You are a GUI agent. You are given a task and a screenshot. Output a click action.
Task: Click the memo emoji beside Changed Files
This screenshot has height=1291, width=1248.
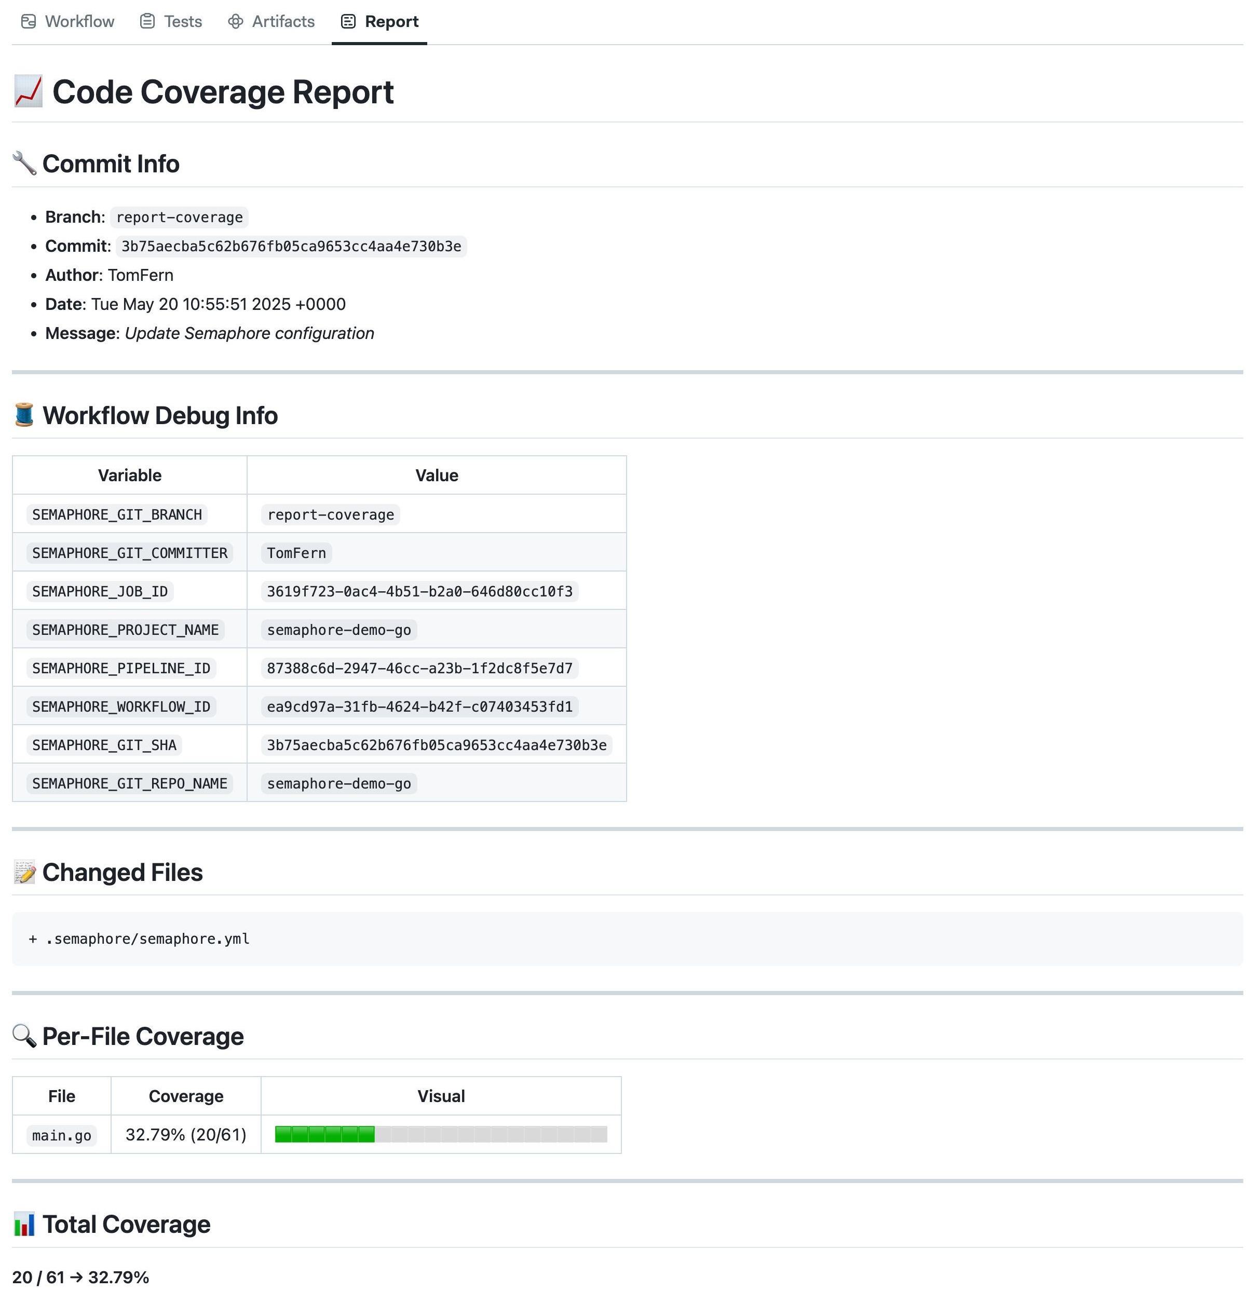tap(24, 872)
